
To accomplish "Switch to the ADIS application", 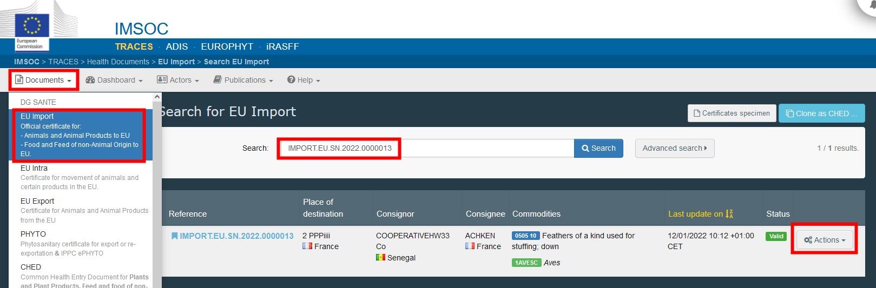I will 177,46.
